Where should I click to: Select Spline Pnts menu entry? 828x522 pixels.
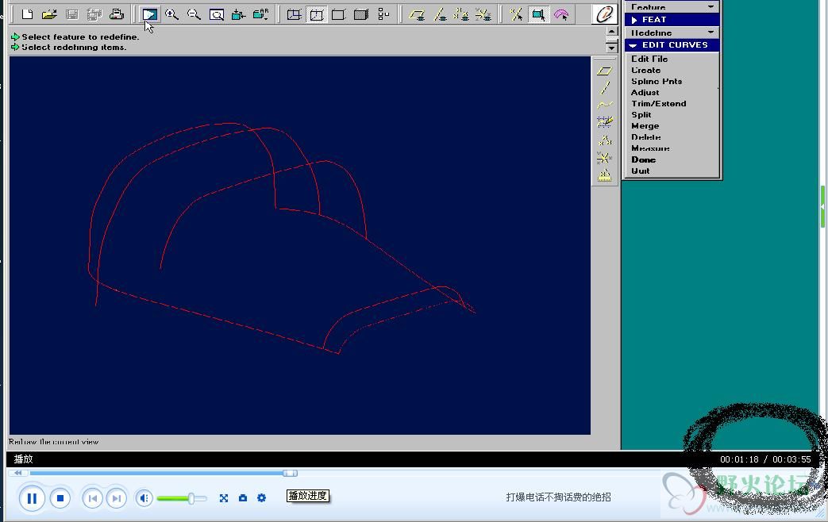point(657,81)
